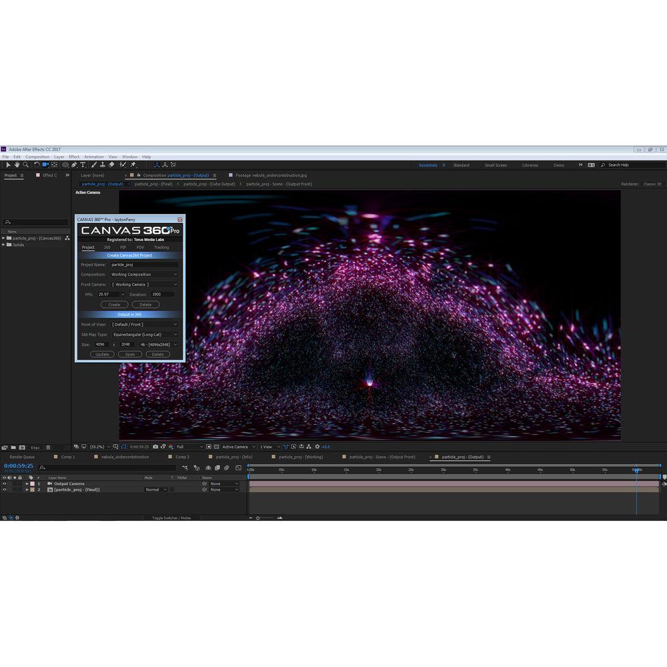Open the viewer resolution dropdown set to Full

coord(189,447)
